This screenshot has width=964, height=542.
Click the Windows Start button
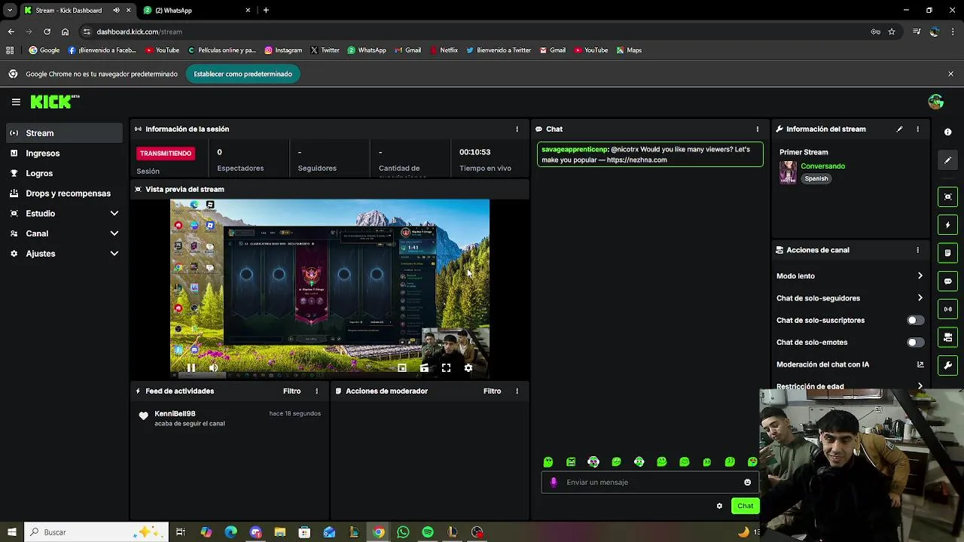pos(11,532)
